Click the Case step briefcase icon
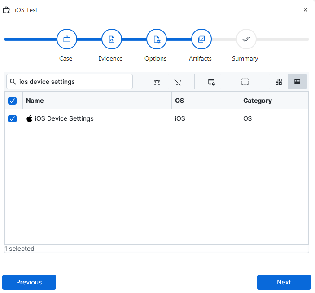 click(x=67, y=39)
